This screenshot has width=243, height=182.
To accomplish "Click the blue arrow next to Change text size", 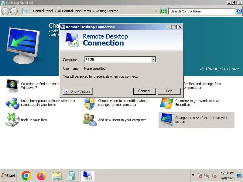I will pos(202,69).
